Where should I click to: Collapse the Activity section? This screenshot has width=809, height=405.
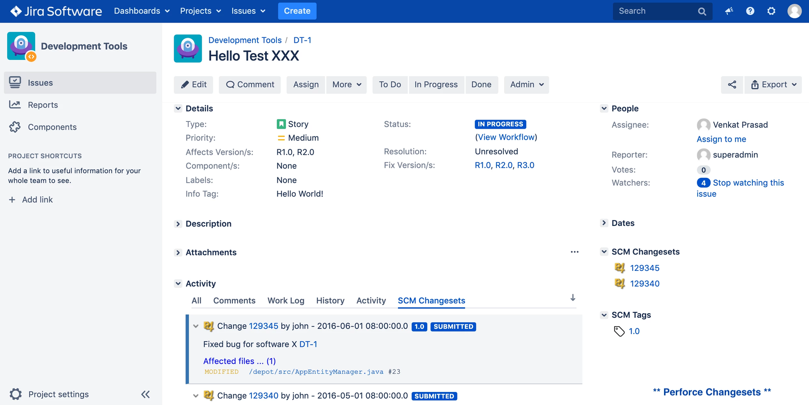[x=178, y=283]
